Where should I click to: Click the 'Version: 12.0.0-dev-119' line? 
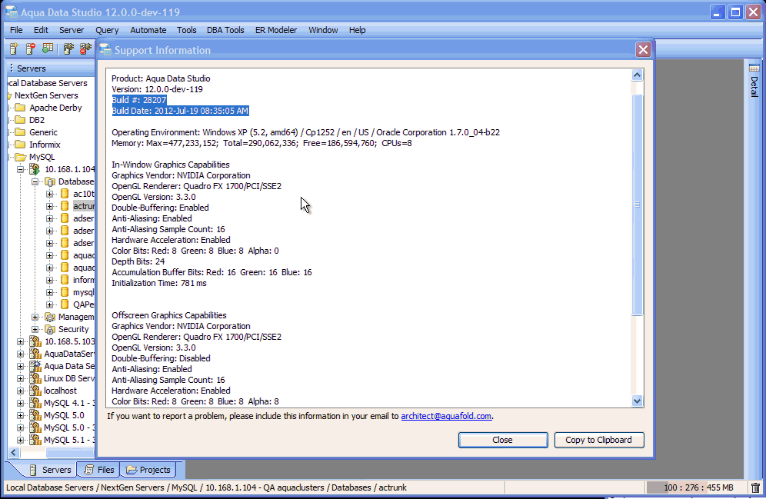click(158, 89)
